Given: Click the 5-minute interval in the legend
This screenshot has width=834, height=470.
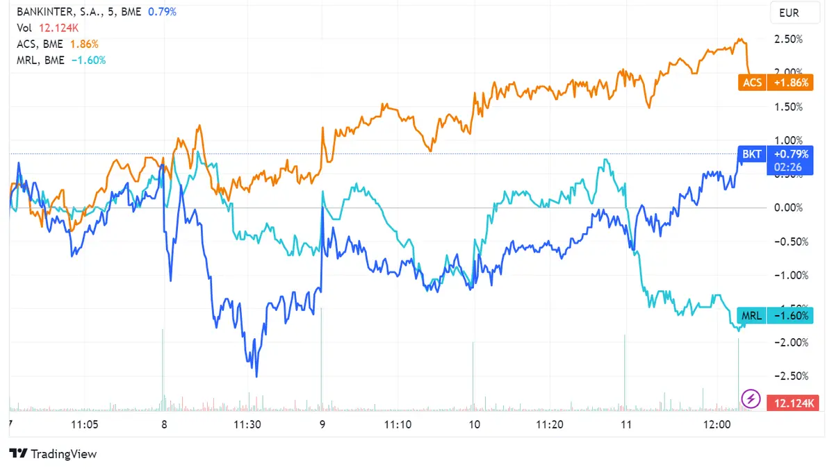Looking at the screenshot, I should point(112,11).
